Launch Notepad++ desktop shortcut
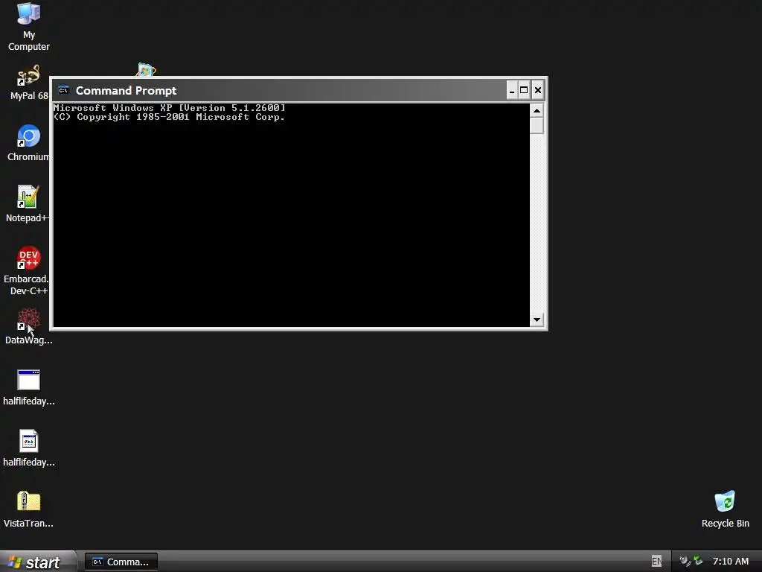 28,204
